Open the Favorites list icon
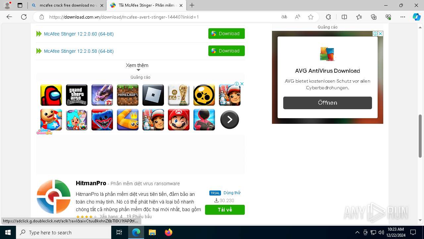 [x=359, y=17]
